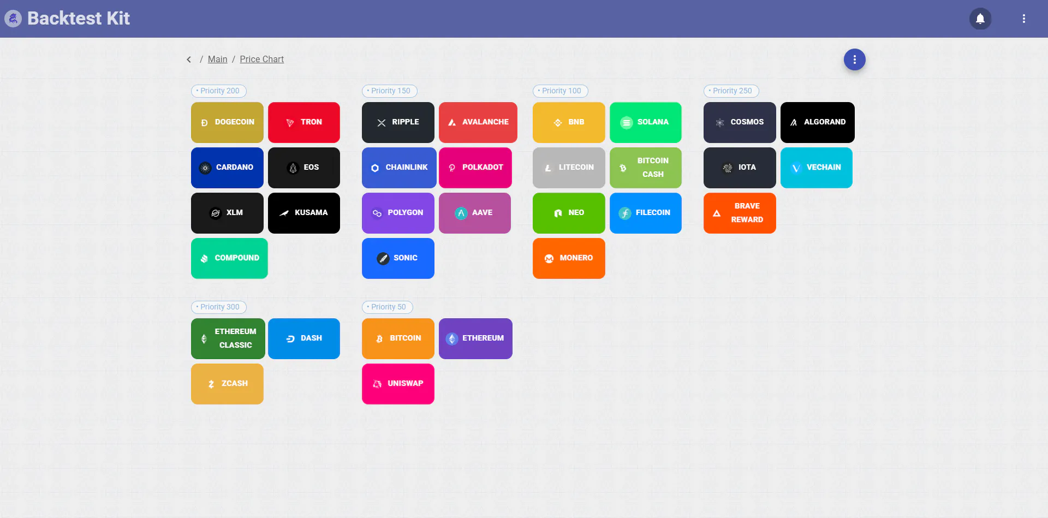Click the Cardano logo icon

(205, 168)
